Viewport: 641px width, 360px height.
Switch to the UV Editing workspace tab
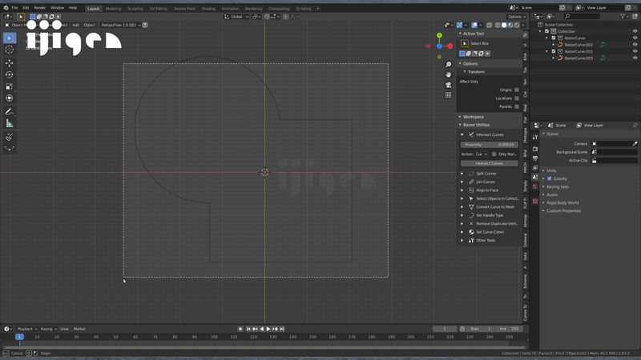pyautogui.click(x=158, y=9)
